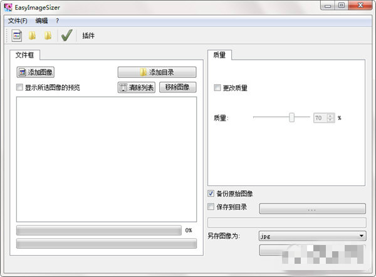Select the 质量 tab
Viewport: 376px width, 277px height.
click(x=219, y=55)
